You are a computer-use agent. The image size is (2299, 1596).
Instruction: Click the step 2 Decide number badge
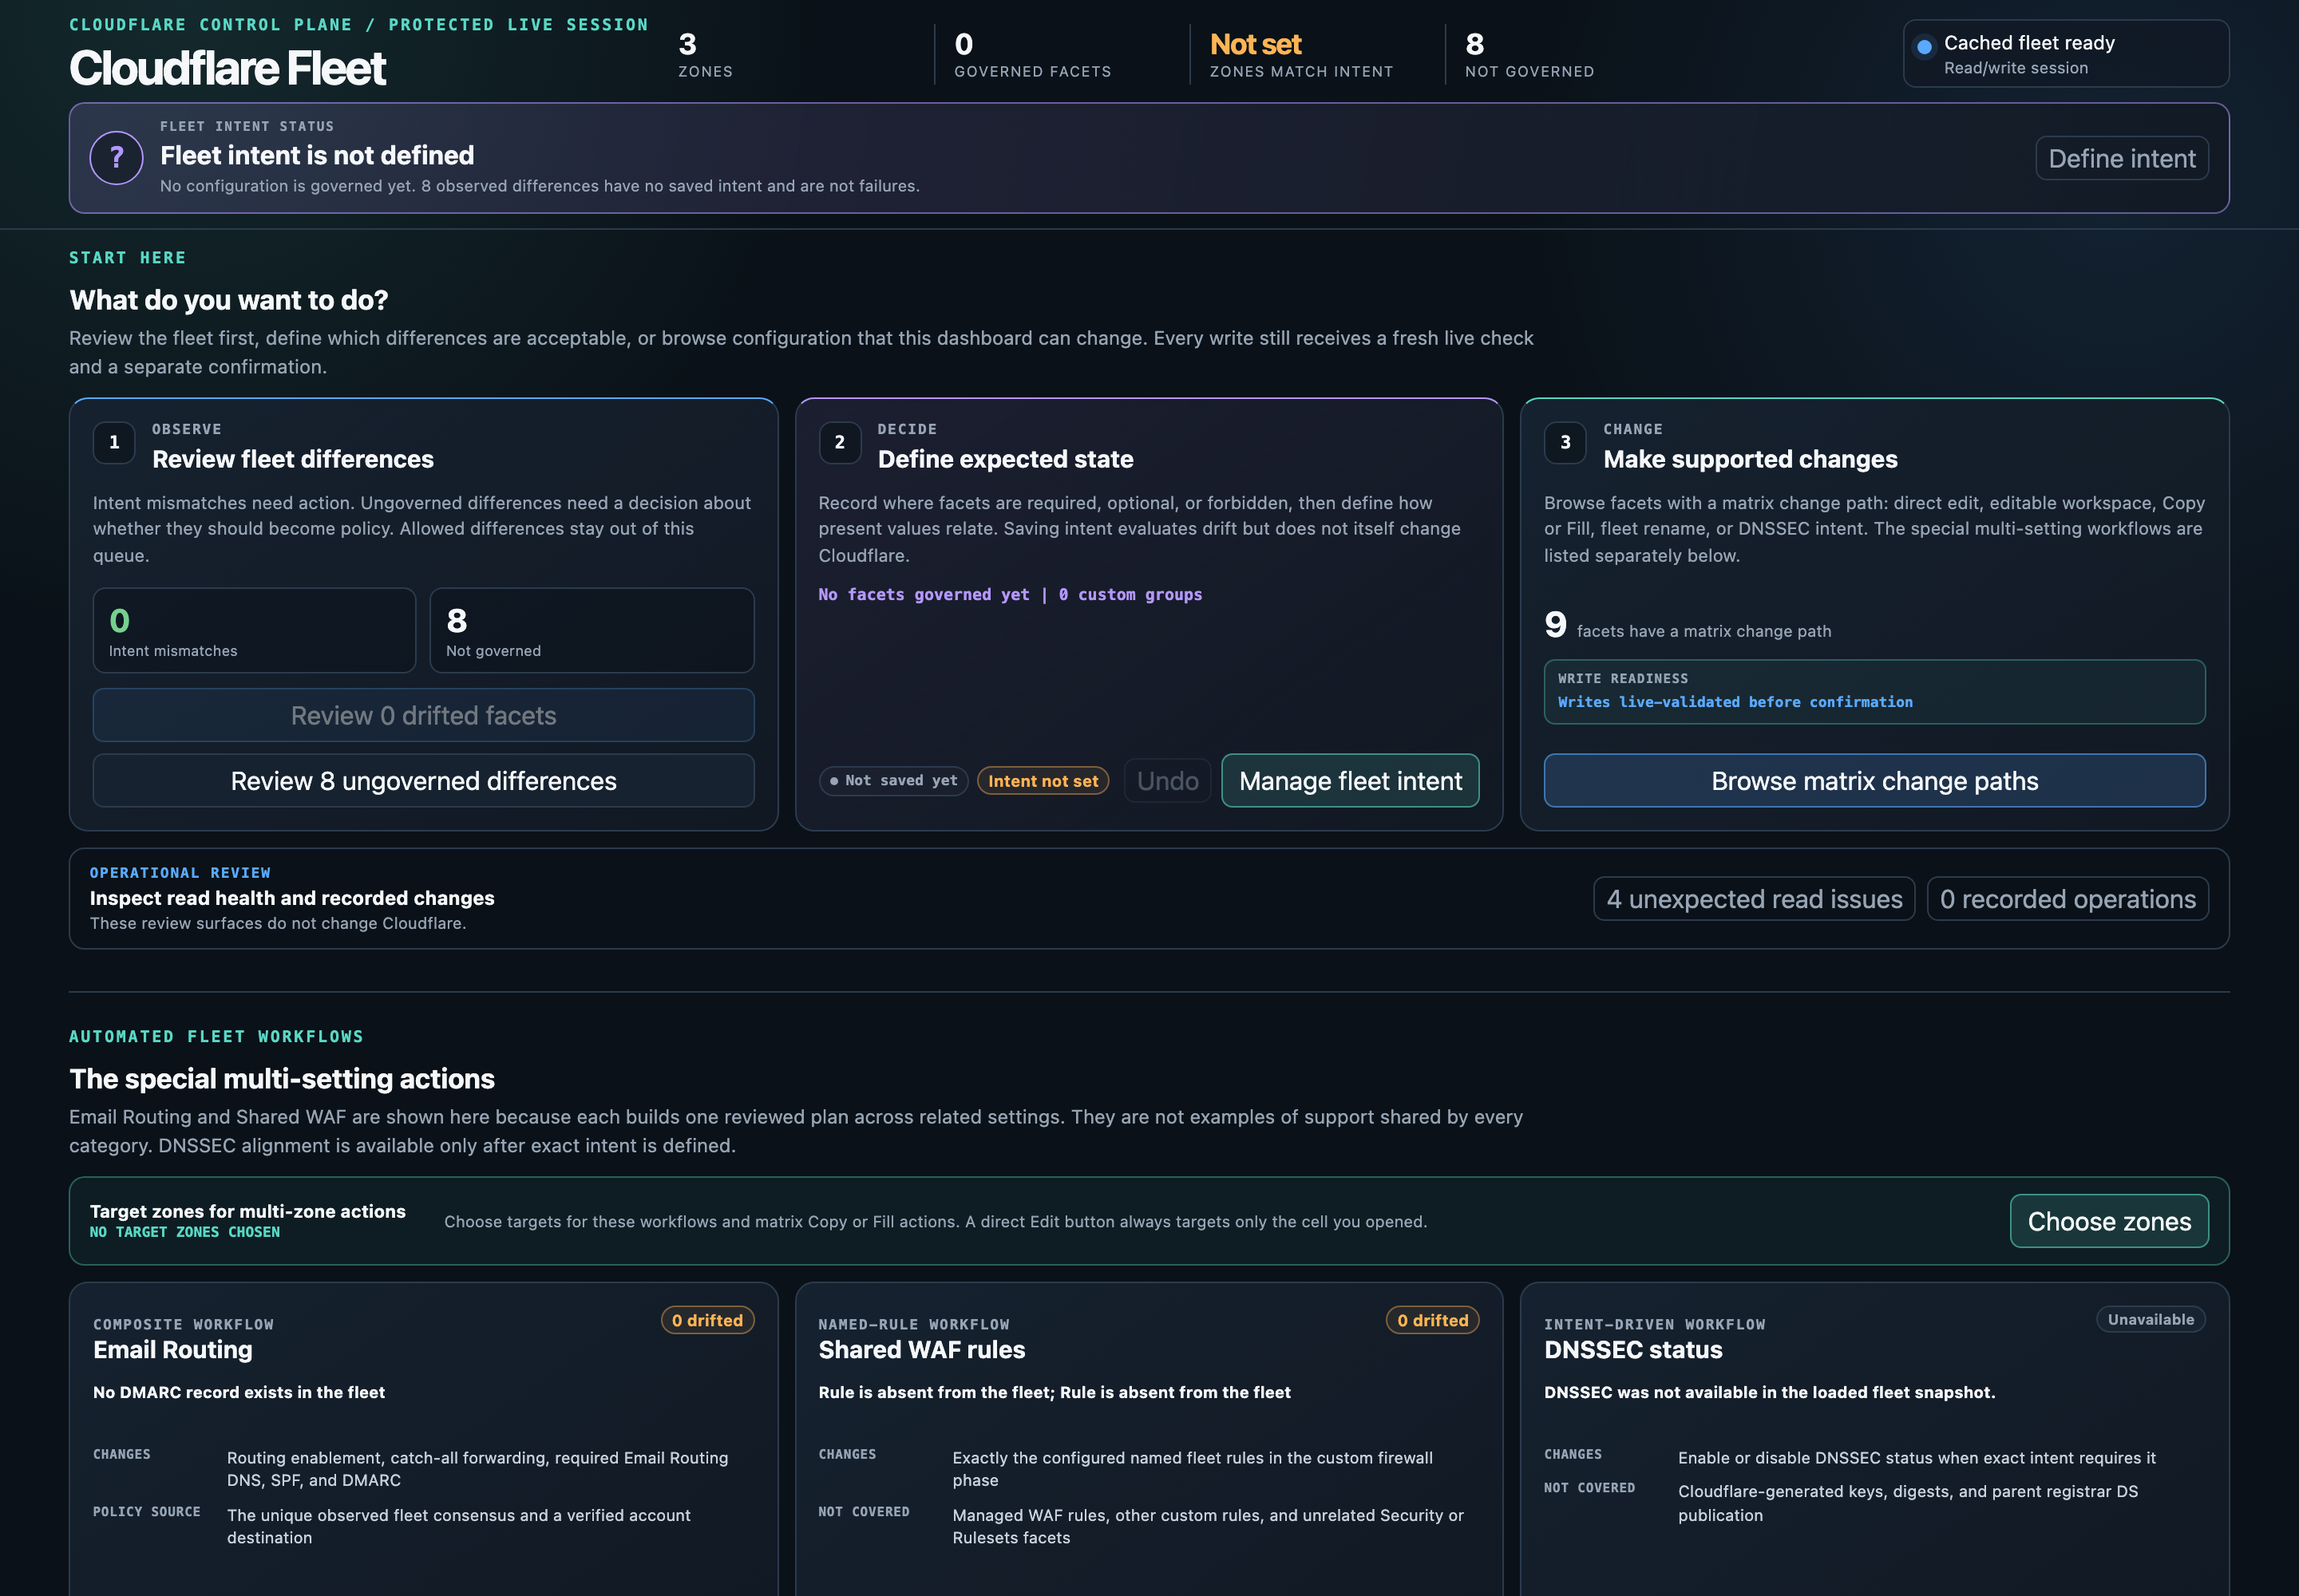coord(839,442)
